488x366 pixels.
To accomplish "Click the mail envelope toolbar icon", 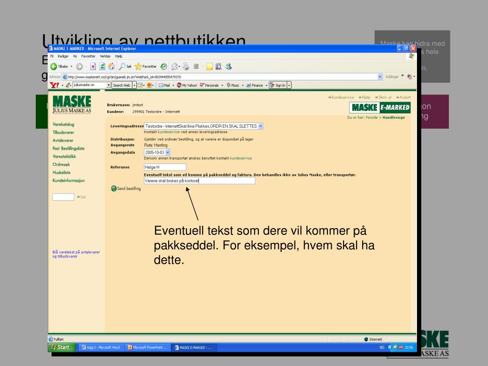I will click(x=174, y=66).
